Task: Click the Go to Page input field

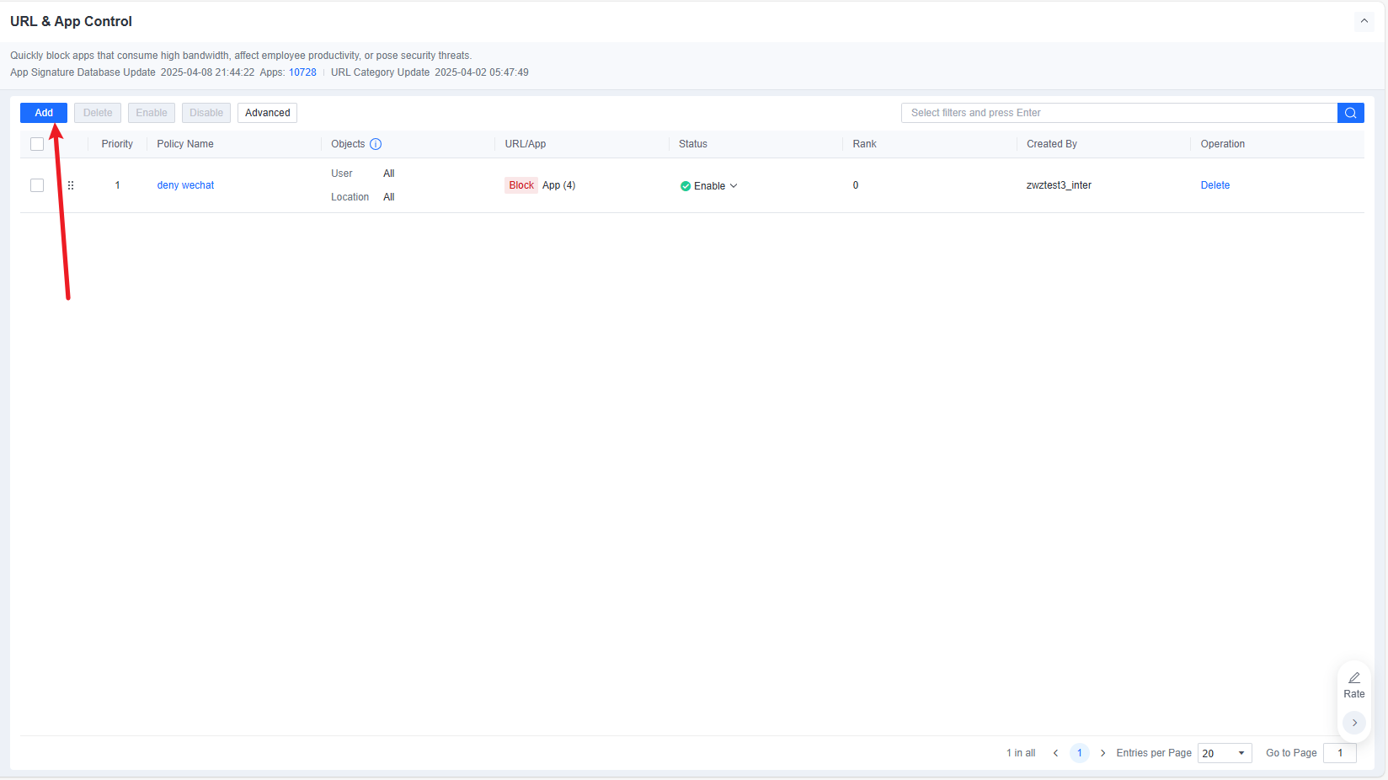Action: [x=1339, y=753]
